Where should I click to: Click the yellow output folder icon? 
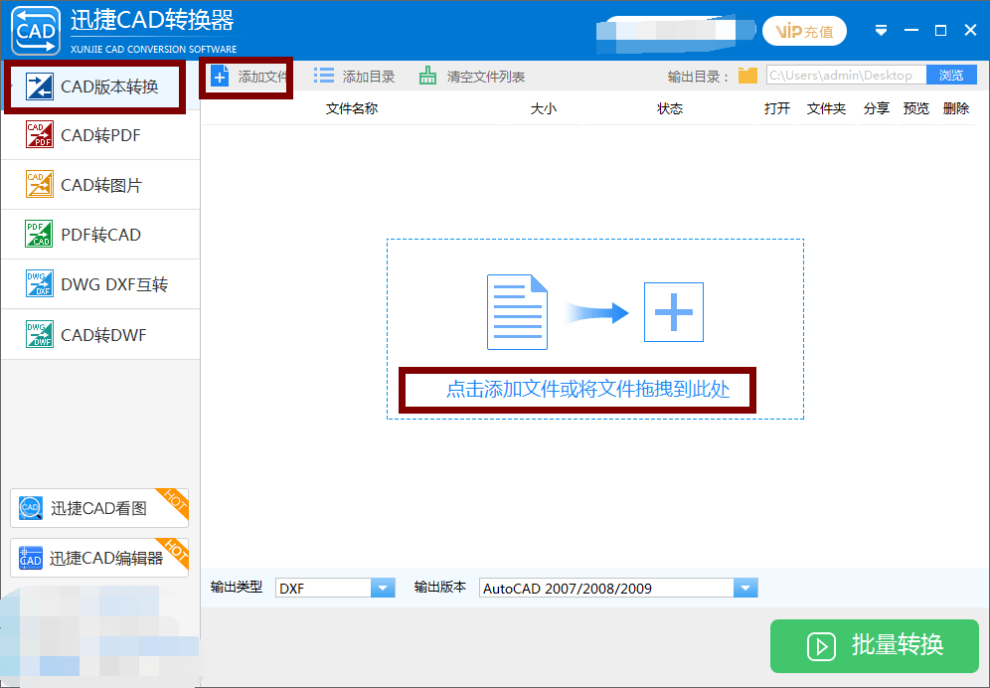747,76
